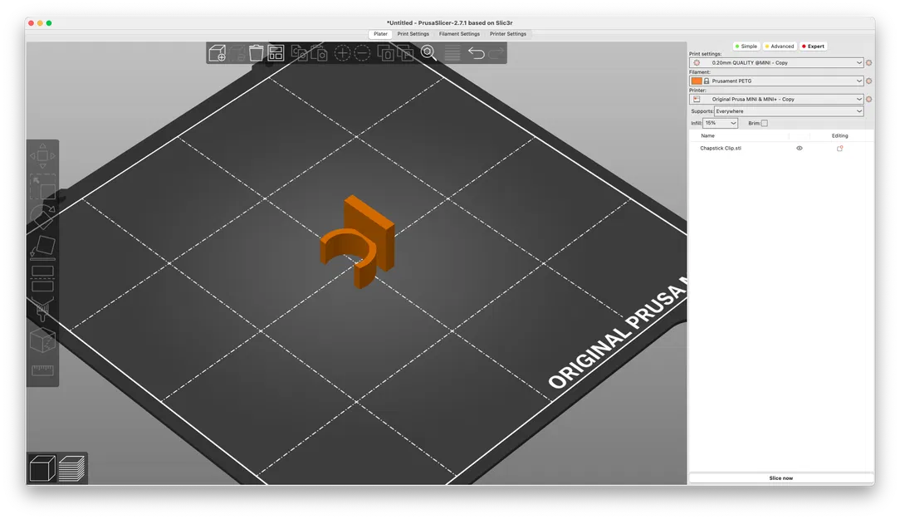Select the Scale tool
Screen dimensions: 900x519
pyautogui.click(x=42, y=187)
